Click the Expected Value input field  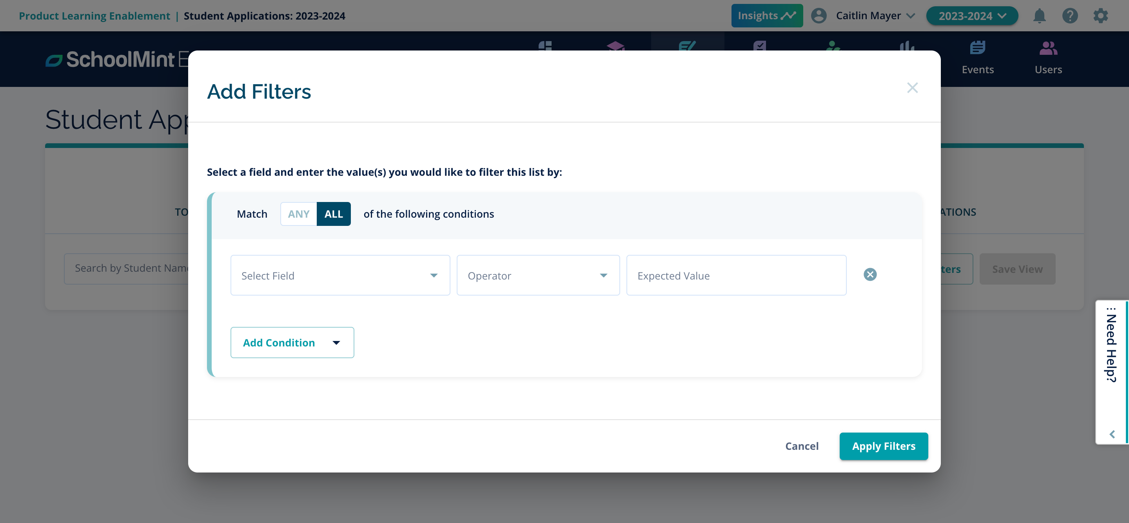click(x=736, y=275)
